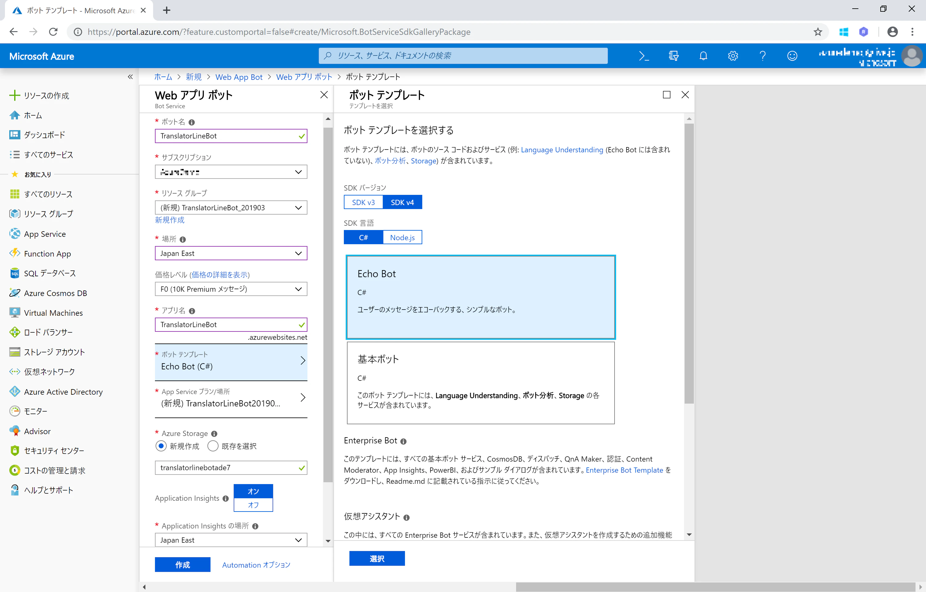Open notifications bell icon
926x592 pixels.
(703, 56)
